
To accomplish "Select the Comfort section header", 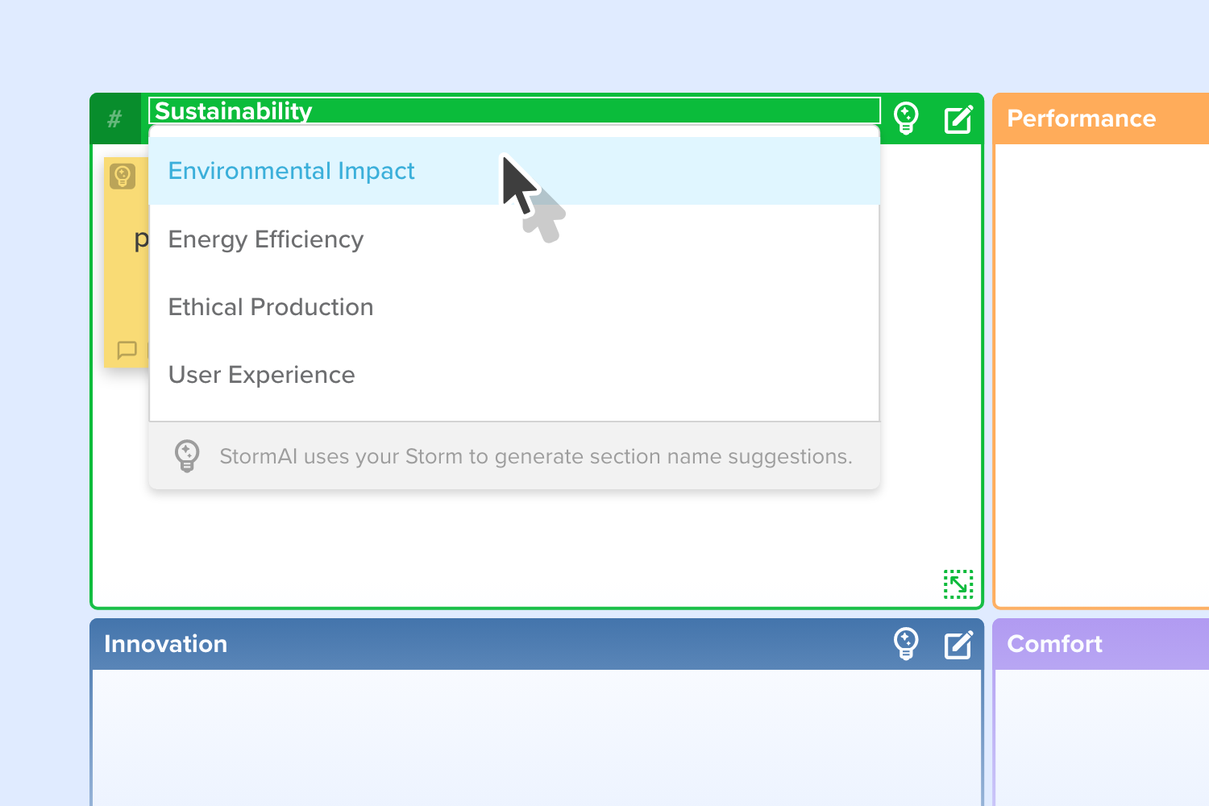I will click(1101, 644).
